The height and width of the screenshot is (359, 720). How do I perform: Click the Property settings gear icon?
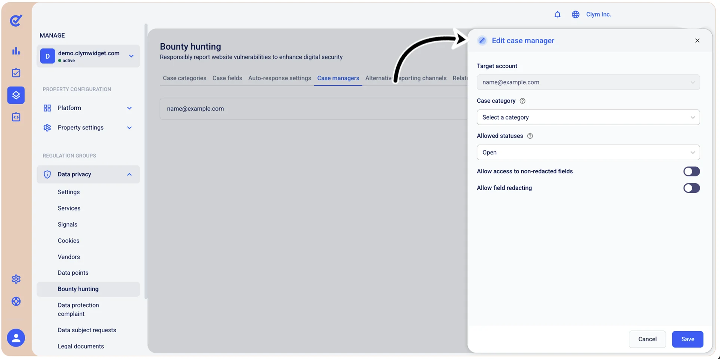(x=47, y=128)
